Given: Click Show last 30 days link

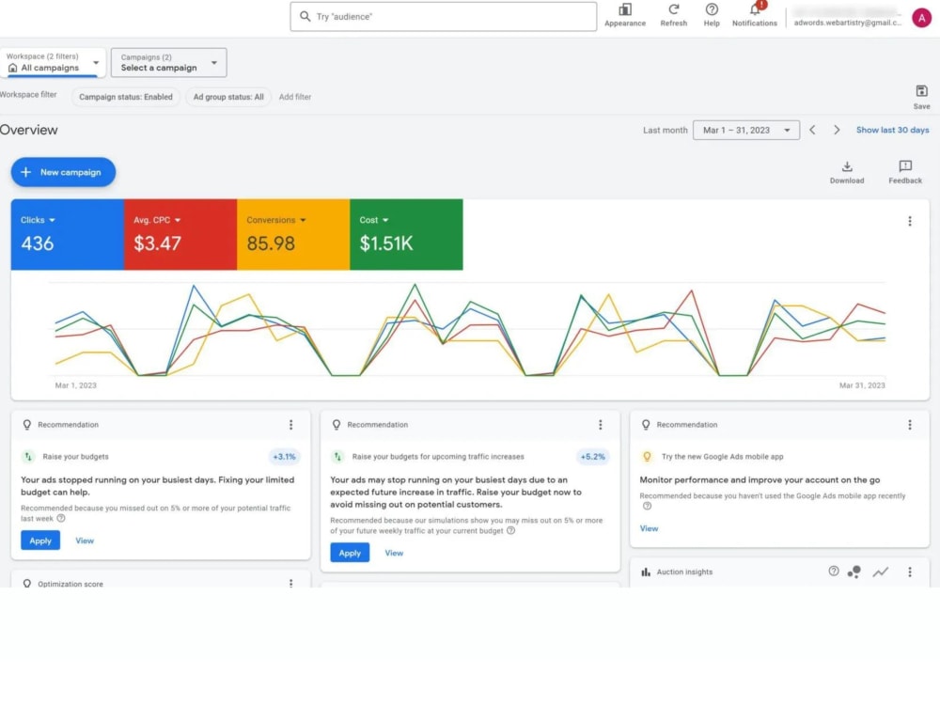Looking at the screenshot, I should point(892,130).
